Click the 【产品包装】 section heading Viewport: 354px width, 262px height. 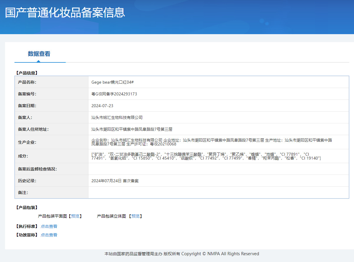coord(26,208)
